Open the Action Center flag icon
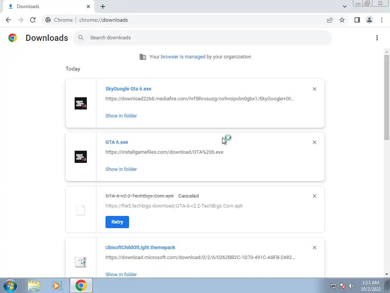This screenshot has width=390, height=293. point(342,286)
